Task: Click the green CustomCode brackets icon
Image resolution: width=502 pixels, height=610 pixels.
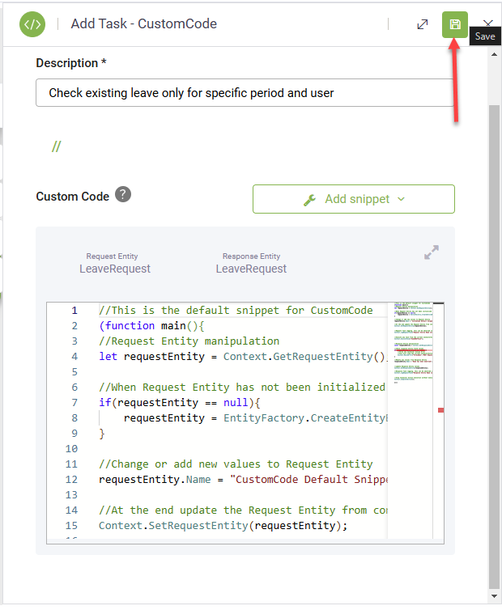Action: (x=32, y=24)
